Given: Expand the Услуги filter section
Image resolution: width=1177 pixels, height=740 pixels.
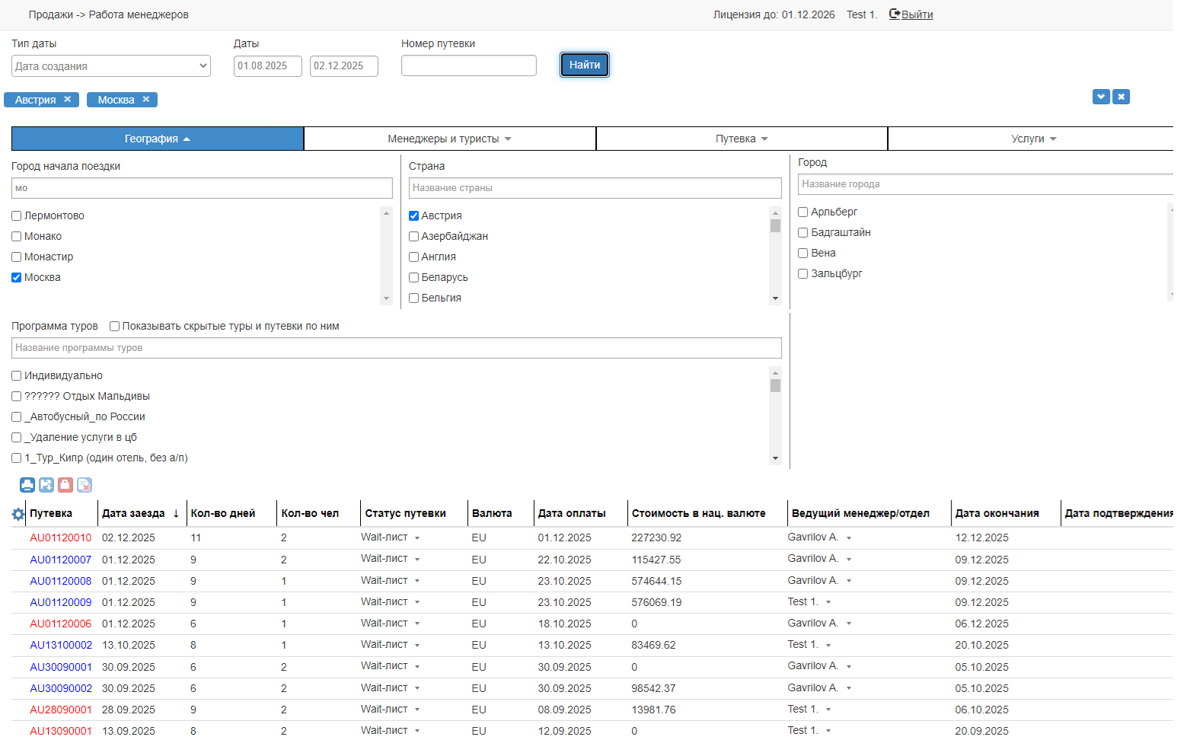Looking at the screenshot, I should pos(1033,139).
